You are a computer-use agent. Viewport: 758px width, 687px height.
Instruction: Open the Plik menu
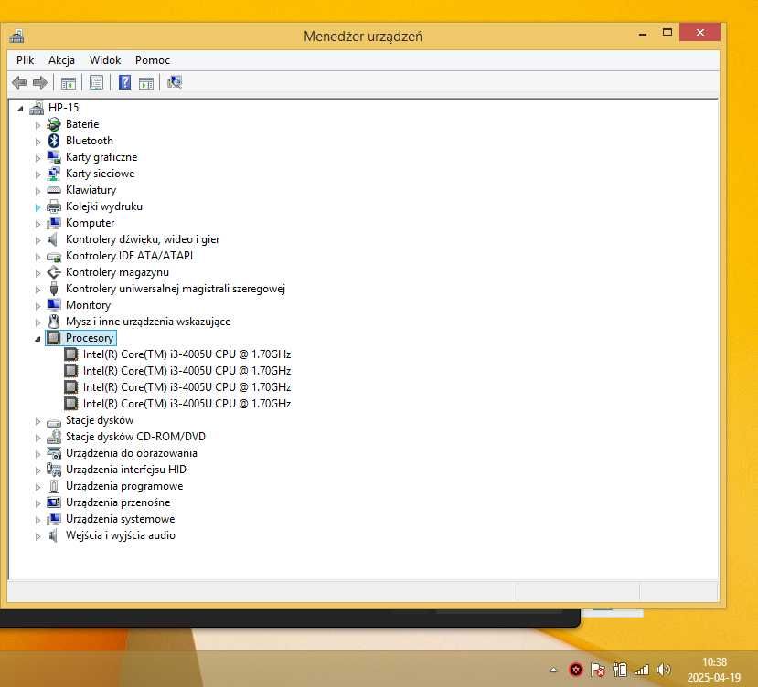coord(25,60)
